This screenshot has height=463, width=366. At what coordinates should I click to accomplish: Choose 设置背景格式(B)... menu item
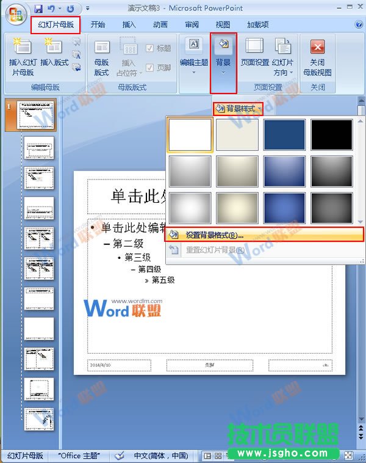[264, 235]
